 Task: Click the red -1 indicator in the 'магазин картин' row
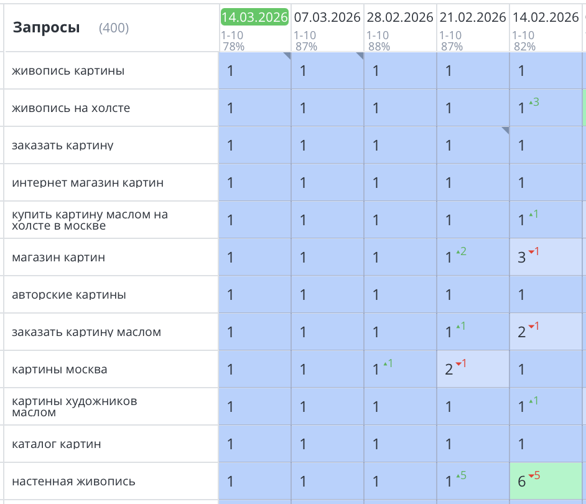point(534,251)
